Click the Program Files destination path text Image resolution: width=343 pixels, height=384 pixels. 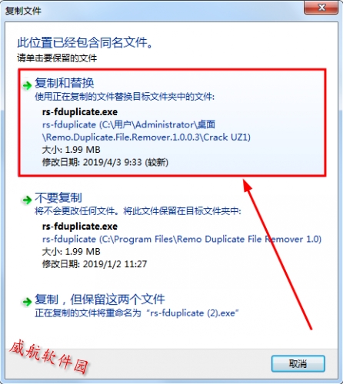[x=181, y=239]
